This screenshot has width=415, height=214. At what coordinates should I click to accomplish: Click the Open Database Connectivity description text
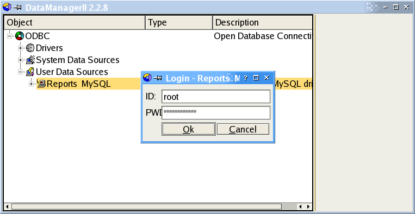(263, 36)
